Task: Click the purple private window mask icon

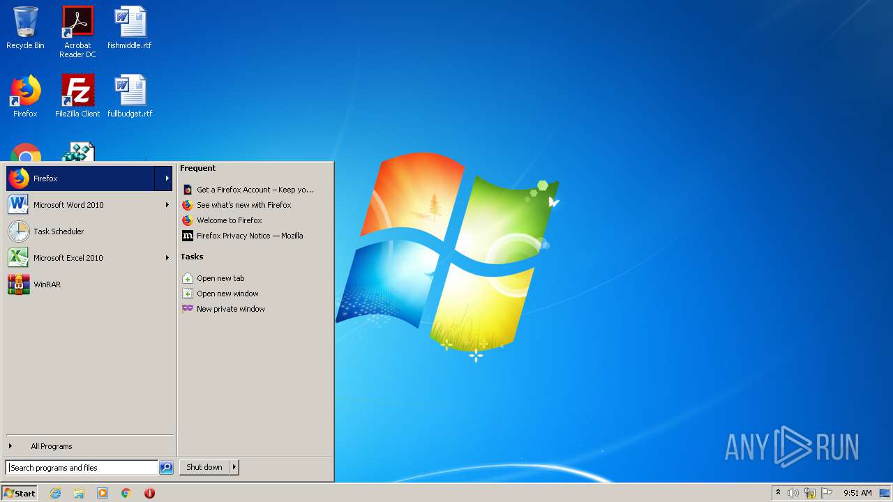Action: click(x=187, y=309)
